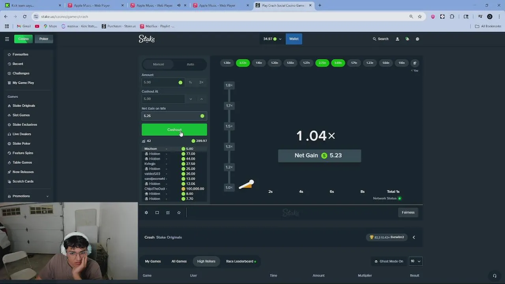
Task: Click ChipzTheDud 100,000.00 bet row
Action: pyautogui.click(x=174, y=189)
